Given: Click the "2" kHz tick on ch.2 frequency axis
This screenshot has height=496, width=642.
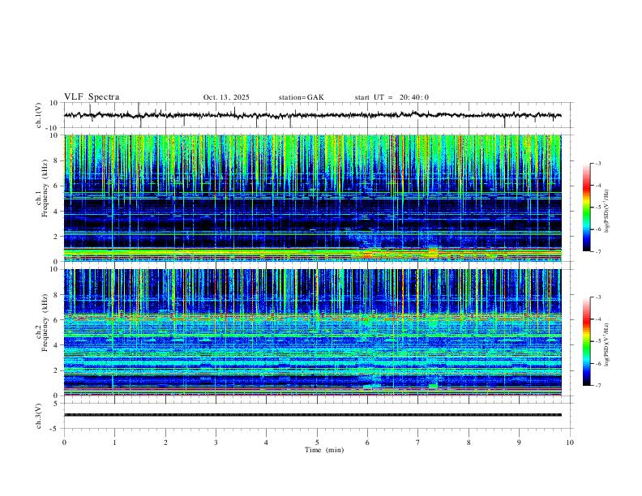Looking at the screenshot, I should click(x=56, y=370).
